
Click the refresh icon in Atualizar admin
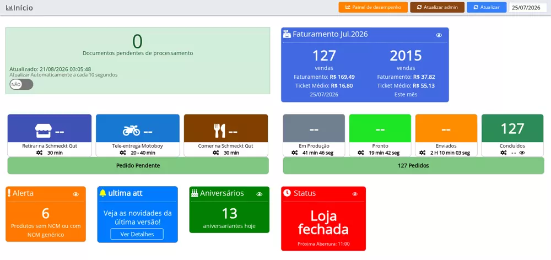(419, 7)
